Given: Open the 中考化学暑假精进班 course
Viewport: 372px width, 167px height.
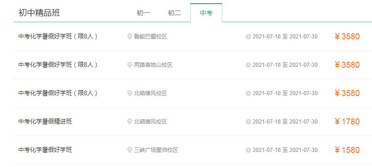Looking at the screenshot, I should (45, 122).
